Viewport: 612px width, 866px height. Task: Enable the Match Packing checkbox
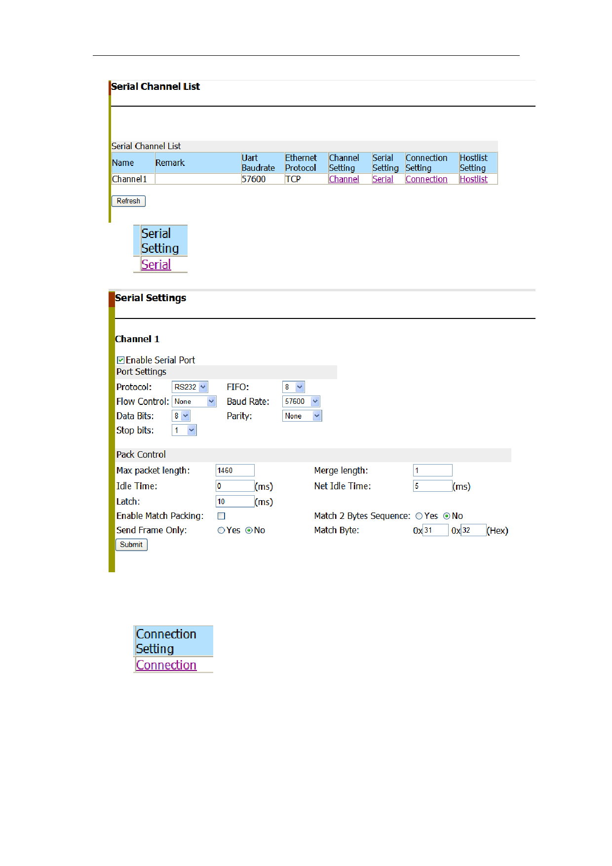click(x=222, y=516)
